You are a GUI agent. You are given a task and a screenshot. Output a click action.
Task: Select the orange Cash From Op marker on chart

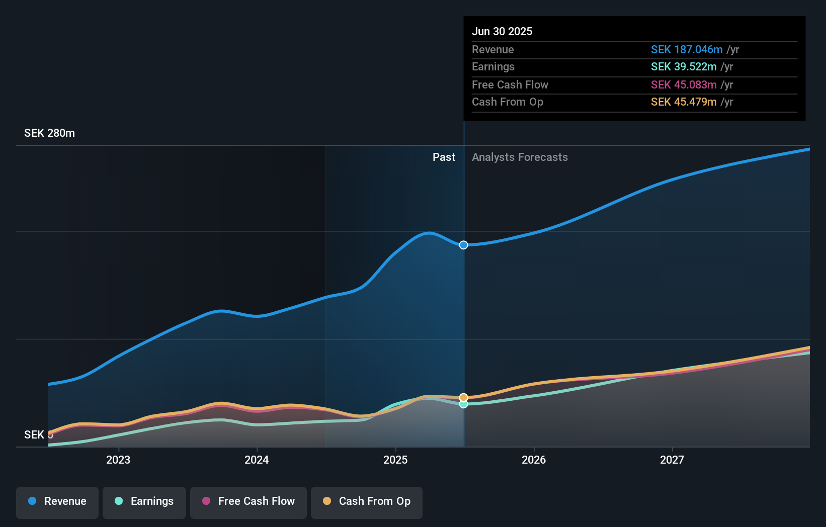(463, 397)
